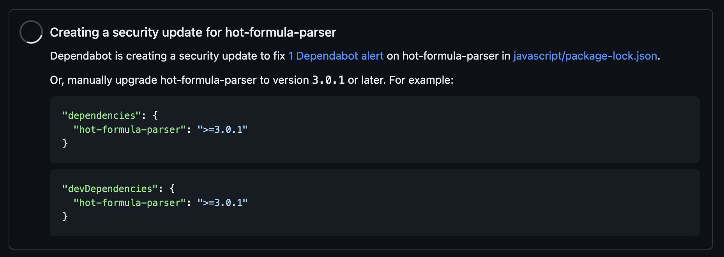Click "hot-formula-parser" key under devDependencies
The image size is (724, 257).
pyautogui.click(x=129, y=203)
